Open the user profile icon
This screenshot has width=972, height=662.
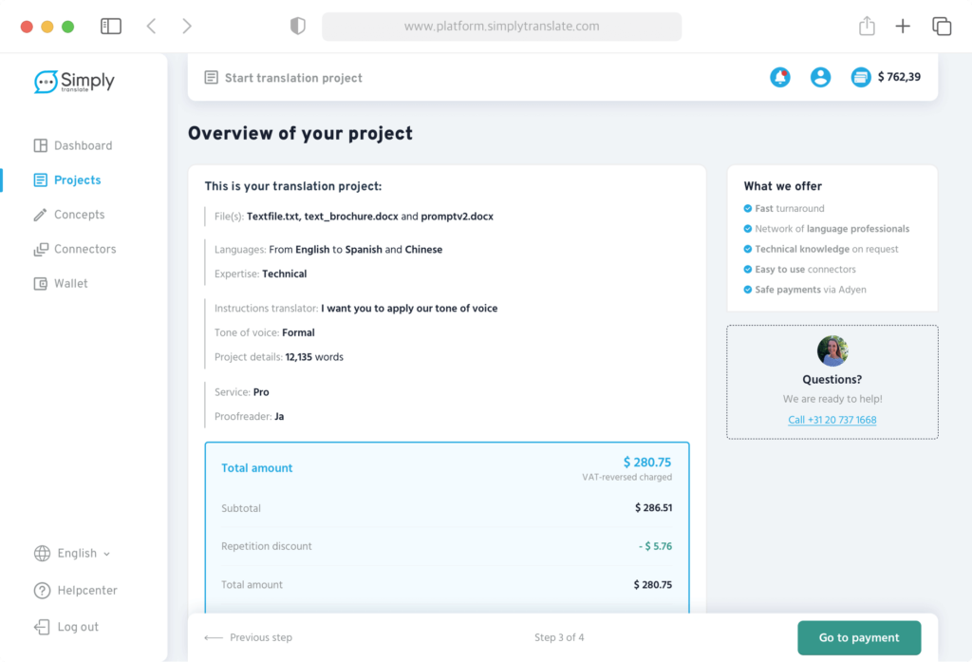(820, 78)
